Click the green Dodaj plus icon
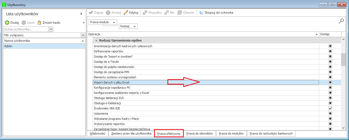 click(7, 23)
